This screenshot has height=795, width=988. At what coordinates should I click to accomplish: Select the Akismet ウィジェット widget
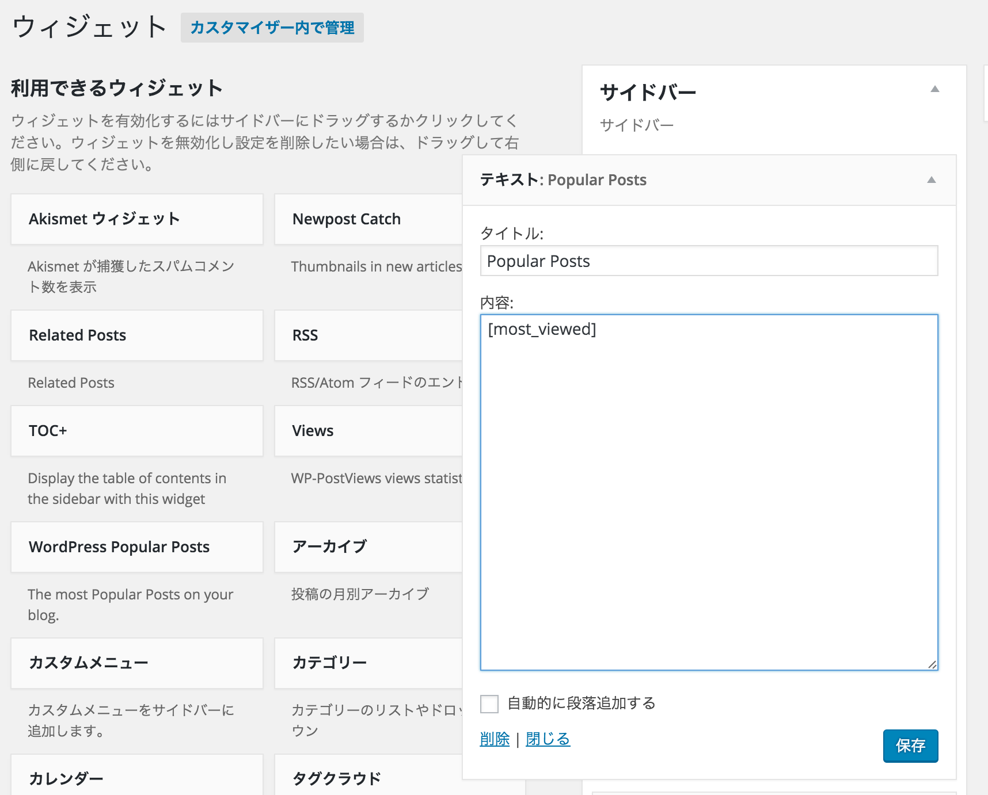click(136, 219)
